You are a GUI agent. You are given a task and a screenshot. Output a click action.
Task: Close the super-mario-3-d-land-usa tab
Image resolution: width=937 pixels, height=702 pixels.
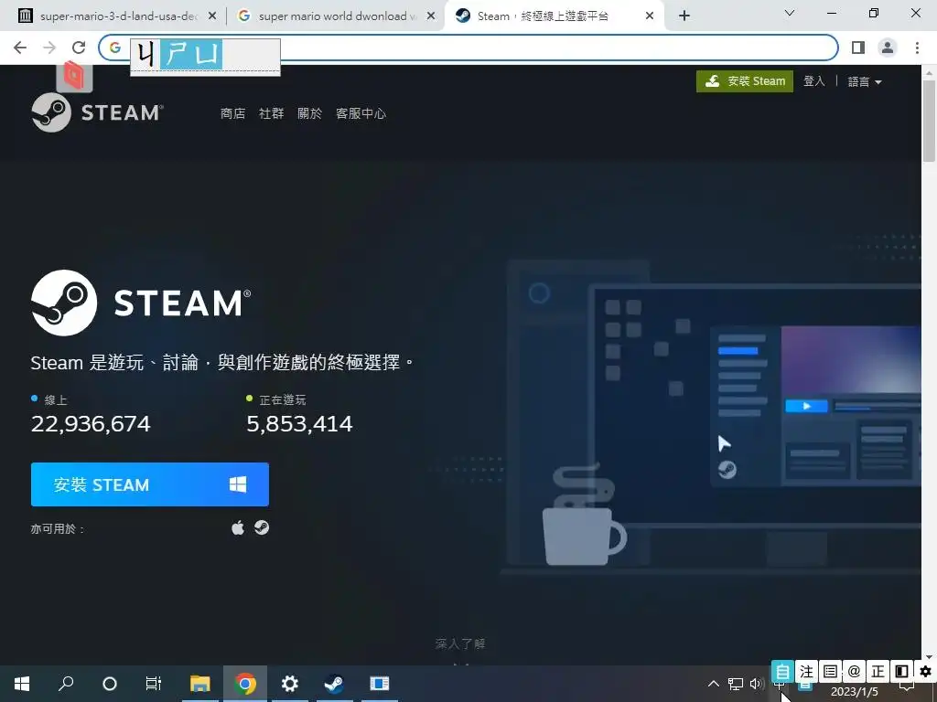(212, 16)
